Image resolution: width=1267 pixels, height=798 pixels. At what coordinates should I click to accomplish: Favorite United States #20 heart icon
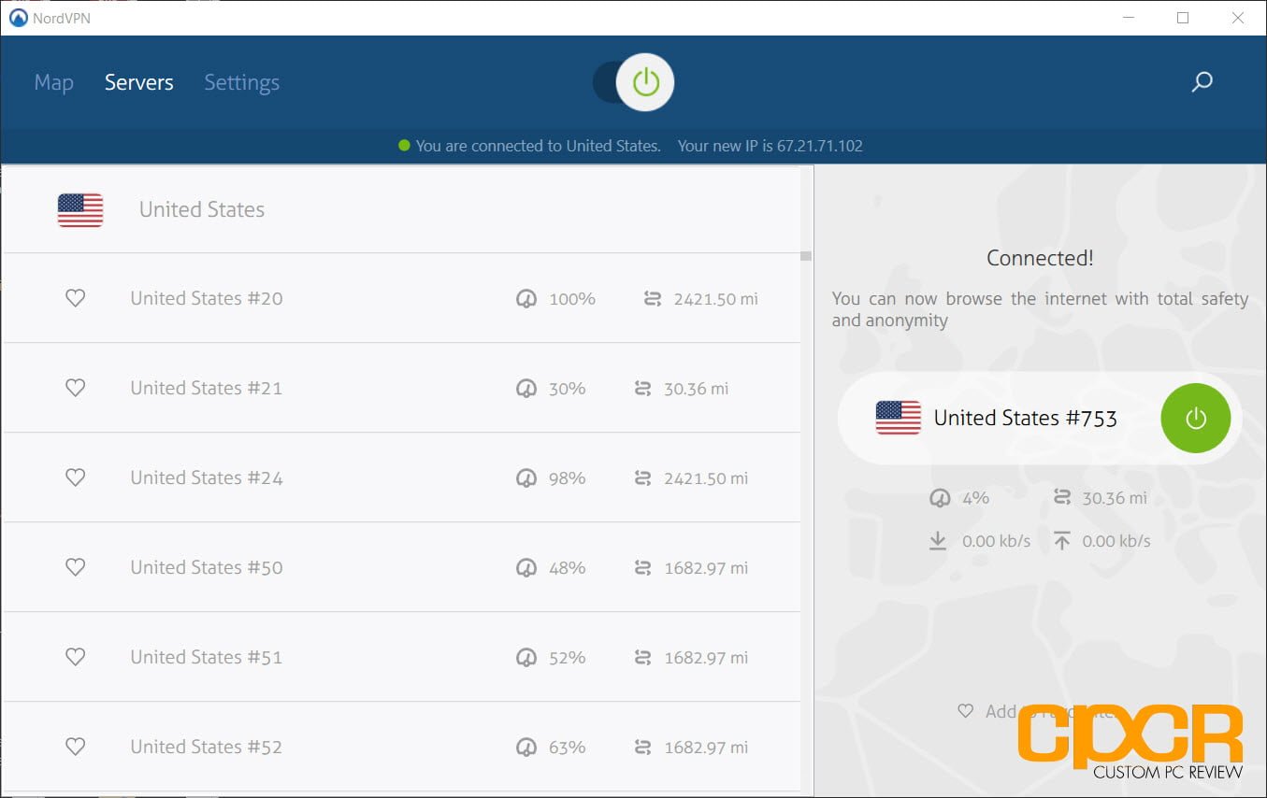[x=75, y=298]
